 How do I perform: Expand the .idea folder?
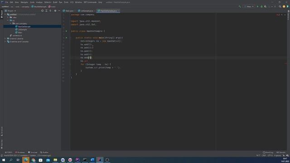[x=8, y=17]
